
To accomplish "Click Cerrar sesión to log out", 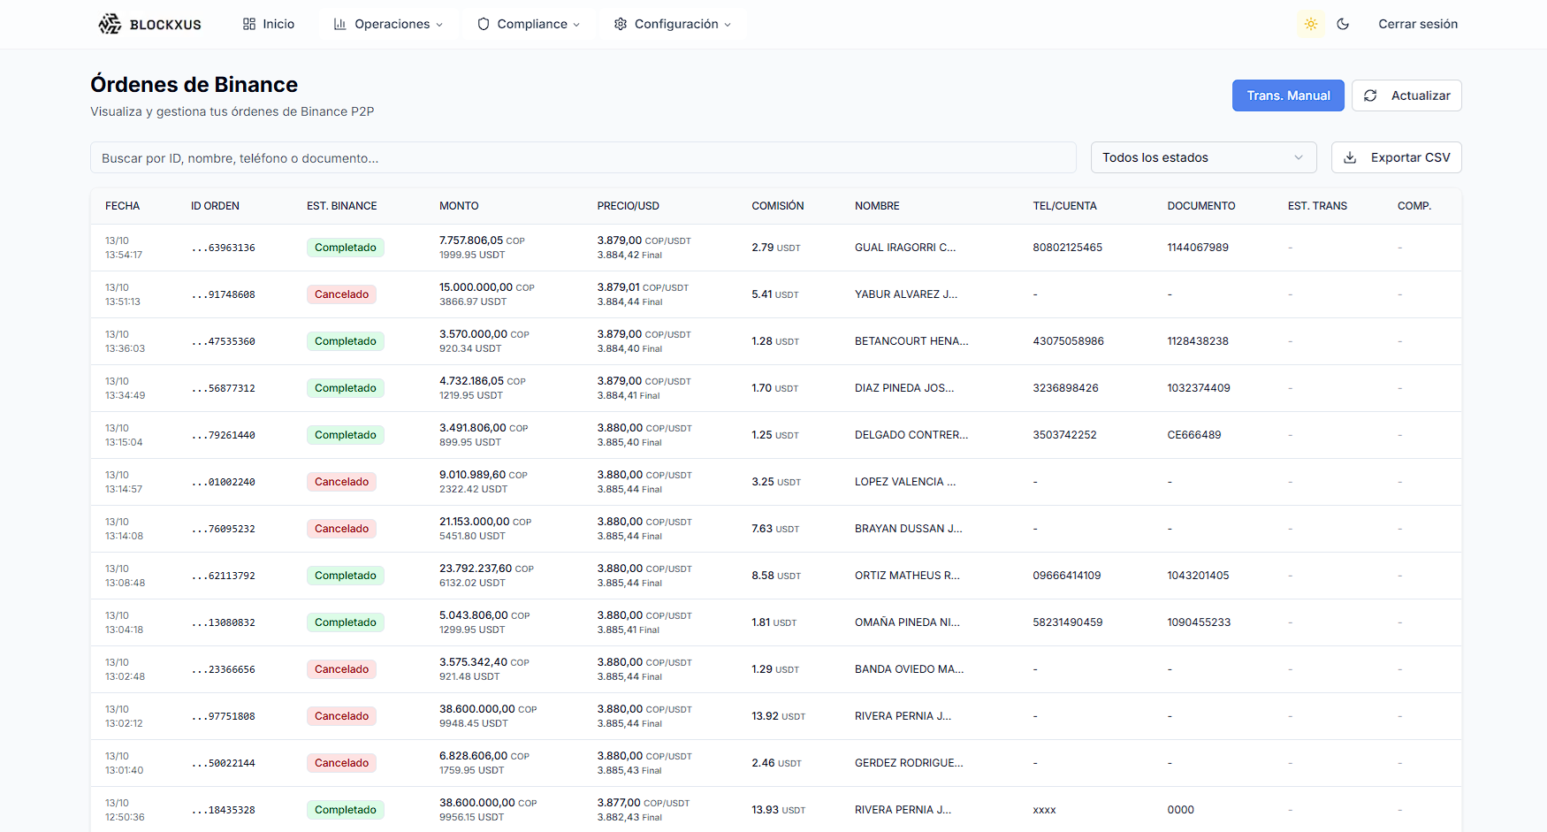I will (1418, 24).
